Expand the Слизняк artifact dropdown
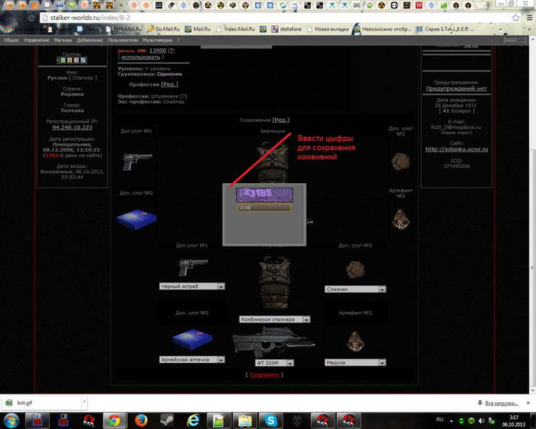Viewport: 536px width, 429px height. pyautogui.click(x=355, y=289)
